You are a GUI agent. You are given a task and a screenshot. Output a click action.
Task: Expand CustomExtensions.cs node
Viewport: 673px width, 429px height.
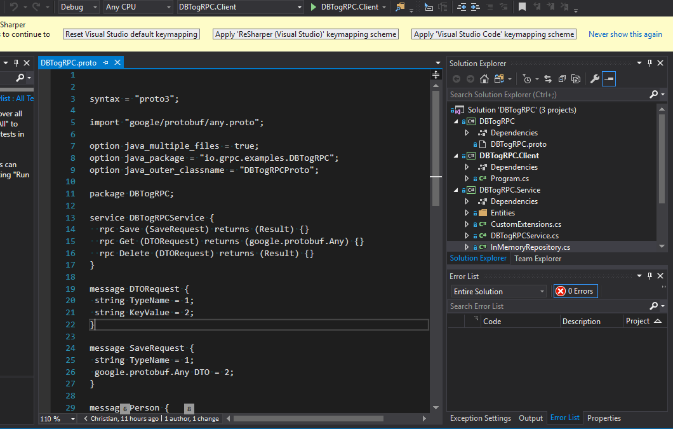(x=467, y=224)
